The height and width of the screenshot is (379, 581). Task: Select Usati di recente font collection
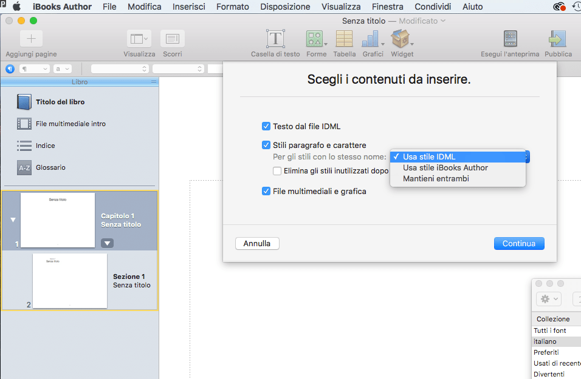[556, 363]
